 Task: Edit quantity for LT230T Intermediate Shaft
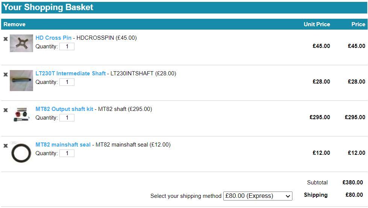tap(67, 82)
